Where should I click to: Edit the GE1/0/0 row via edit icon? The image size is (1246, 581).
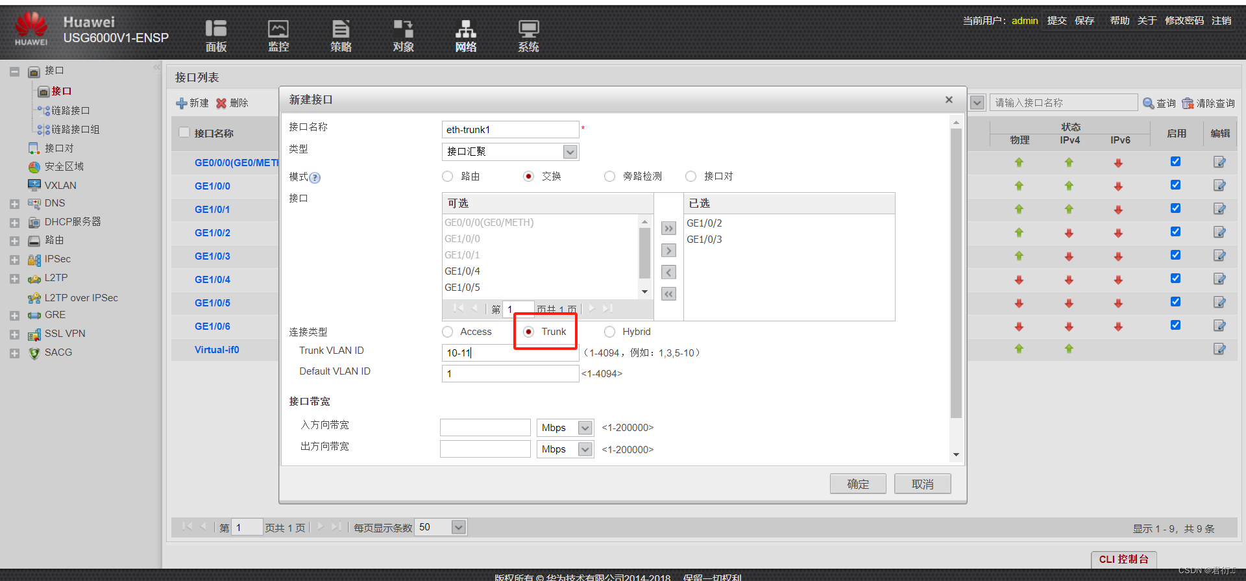coord(1219,186)
